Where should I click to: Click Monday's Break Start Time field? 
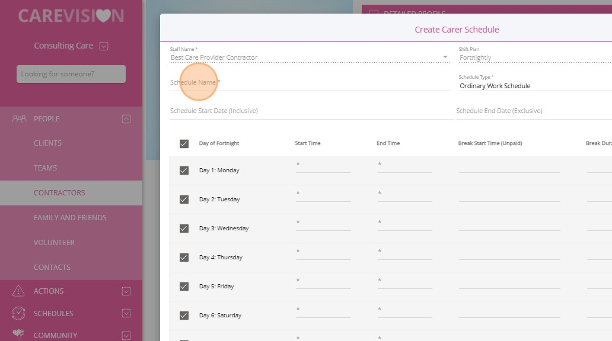509,167
